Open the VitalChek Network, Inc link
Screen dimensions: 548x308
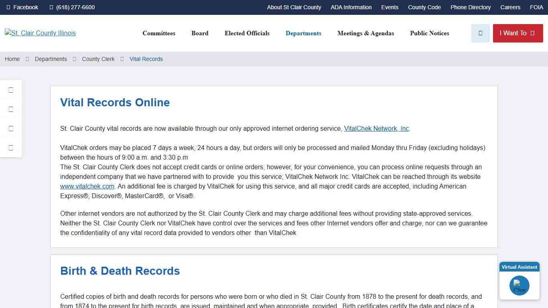376,128
